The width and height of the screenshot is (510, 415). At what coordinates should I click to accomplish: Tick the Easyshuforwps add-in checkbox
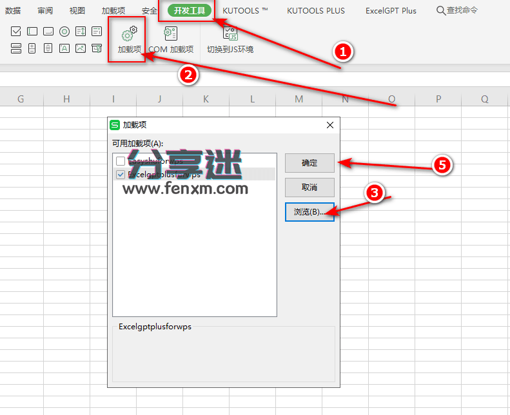pos(121,161)
